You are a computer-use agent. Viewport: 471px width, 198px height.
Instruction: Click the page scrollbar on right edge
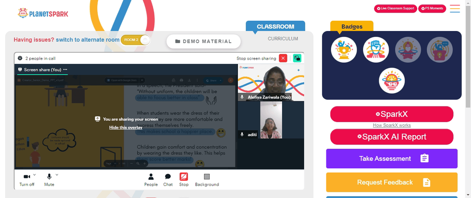[468, 56]
